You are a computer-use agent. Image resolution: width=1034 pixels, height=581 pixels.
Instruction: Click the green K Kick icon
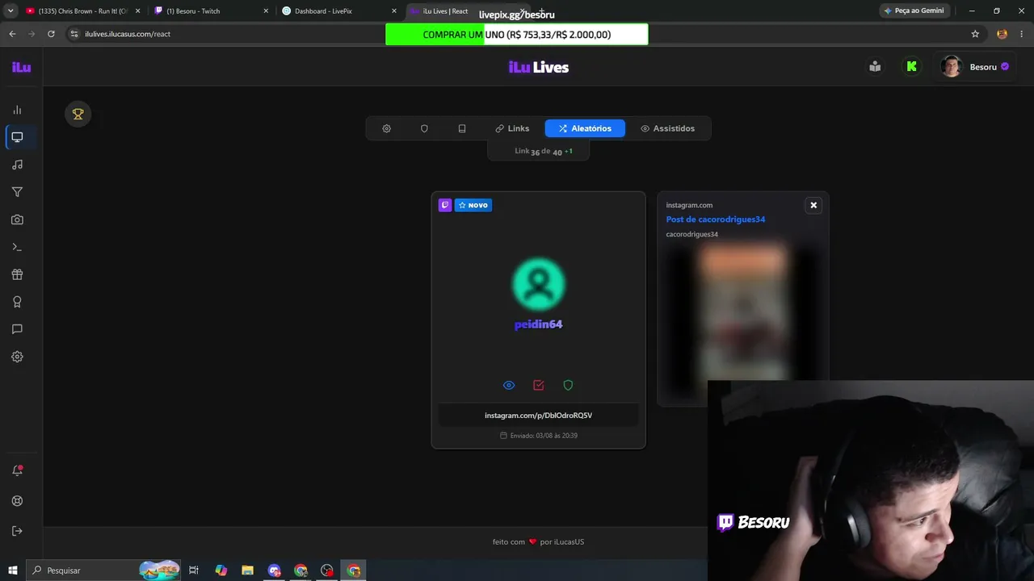pos(912,67)
